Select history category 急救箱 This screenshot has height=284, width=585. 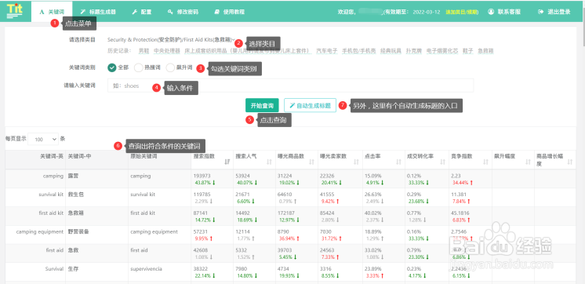(485, 51)
